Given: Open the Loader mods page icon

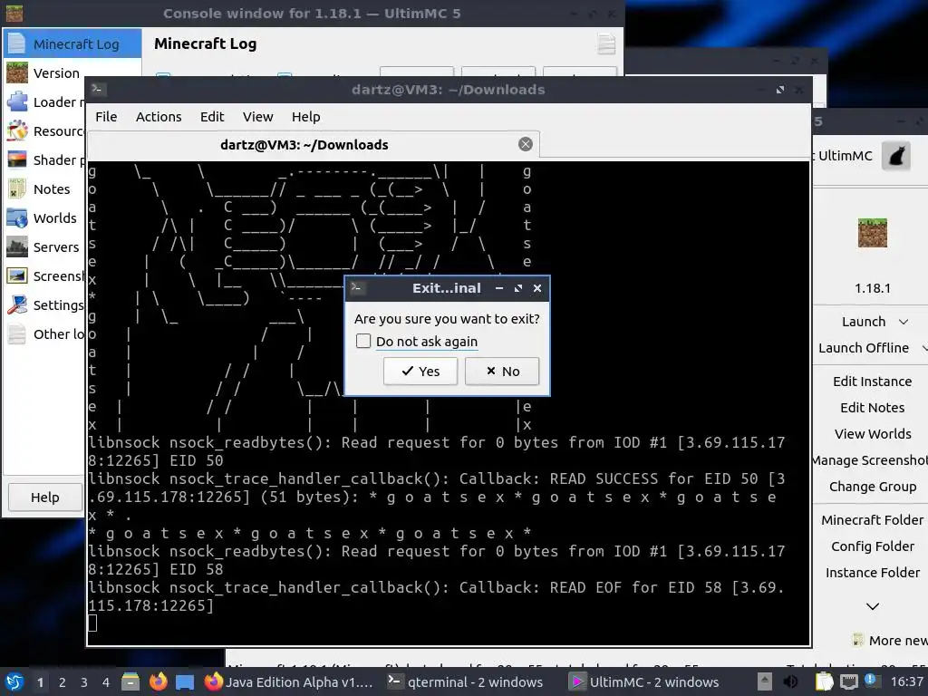Looking at the screenshot, I should 17,101.
